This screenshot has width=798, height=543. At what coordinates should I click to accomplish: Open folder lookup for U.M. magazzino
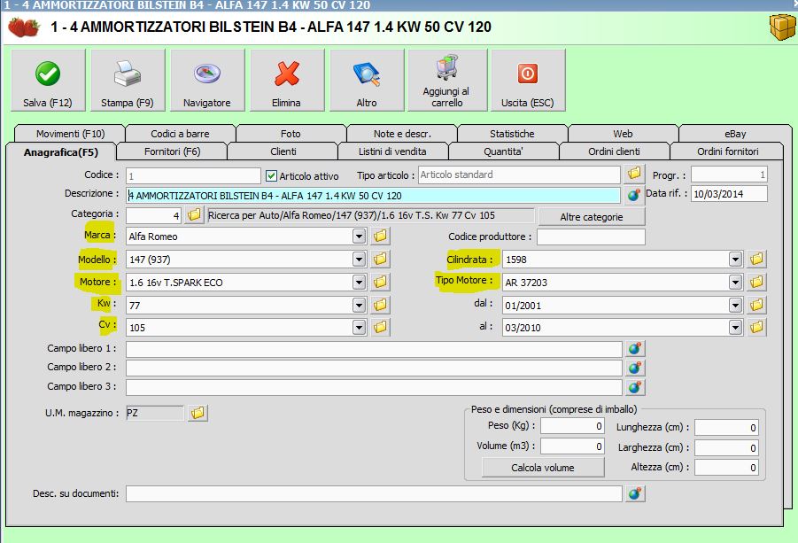pyautogui.click(x=198, y=413)
